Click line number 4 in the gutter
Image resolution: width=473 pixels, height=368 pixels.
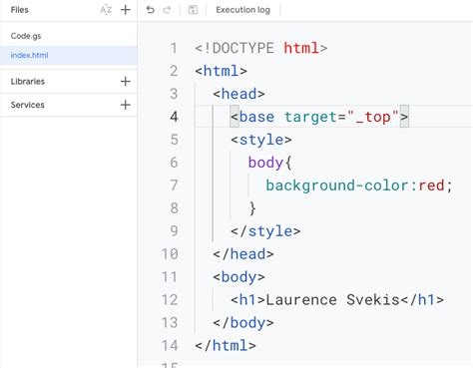point(174,117)
